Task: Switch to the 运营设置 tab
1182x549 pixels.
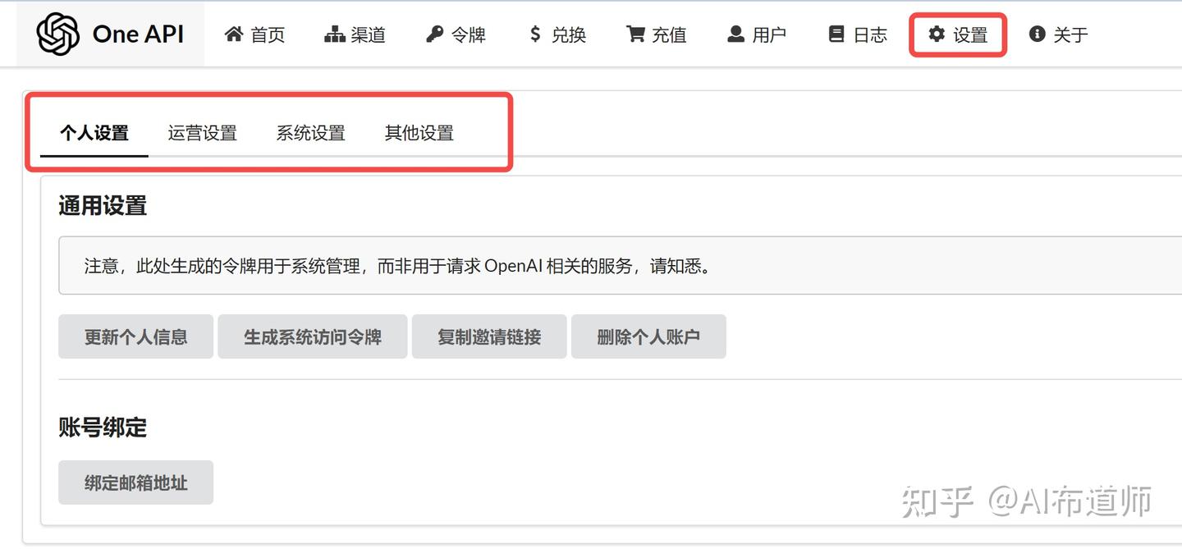Action: [202, 133]
